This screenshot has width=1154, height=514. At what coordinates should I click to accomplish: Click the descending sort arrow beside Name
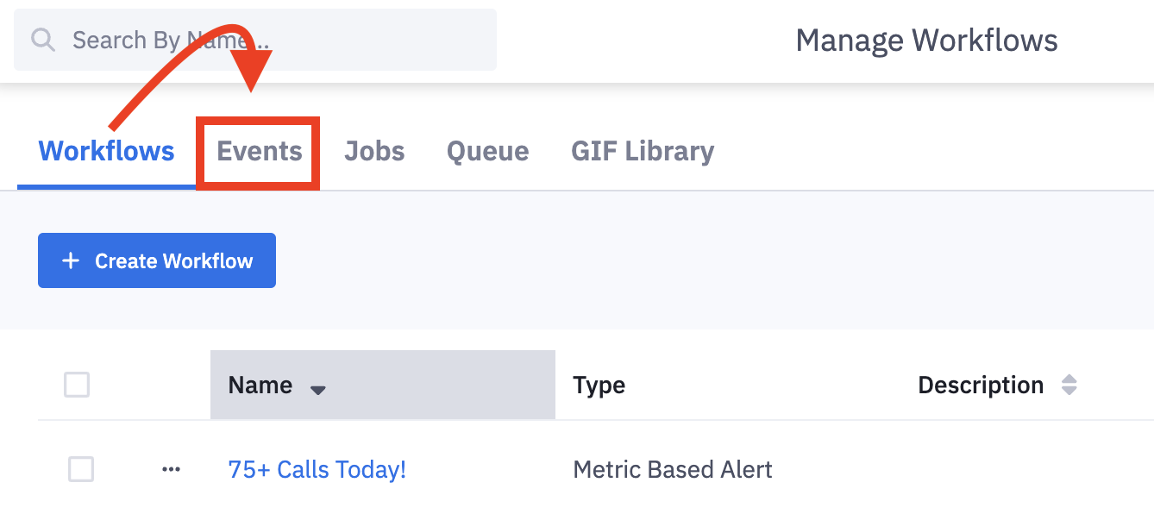[x=318, y=389]
